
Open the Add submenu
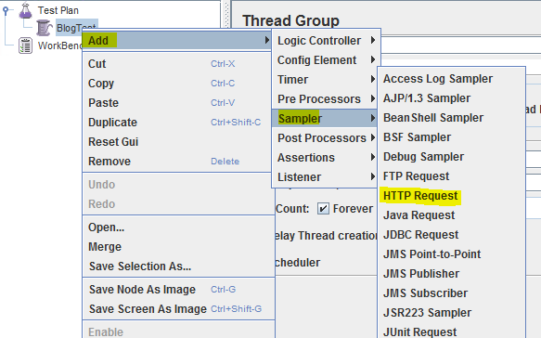click(176, 41)
